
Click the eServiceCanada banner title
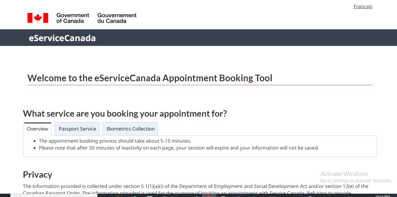[62, 38]
